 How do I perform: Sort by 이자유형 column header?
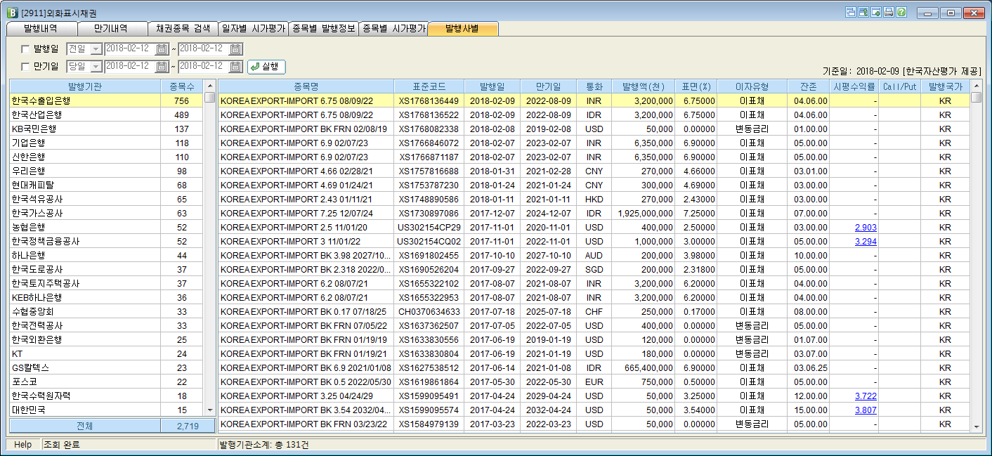point(752,86)
